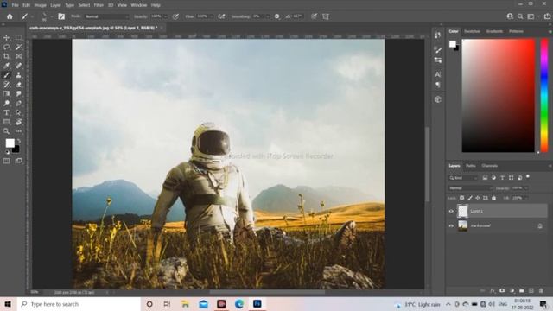Open layer filter Kind dropdown

pyautogui.click(x=463, y=178)
